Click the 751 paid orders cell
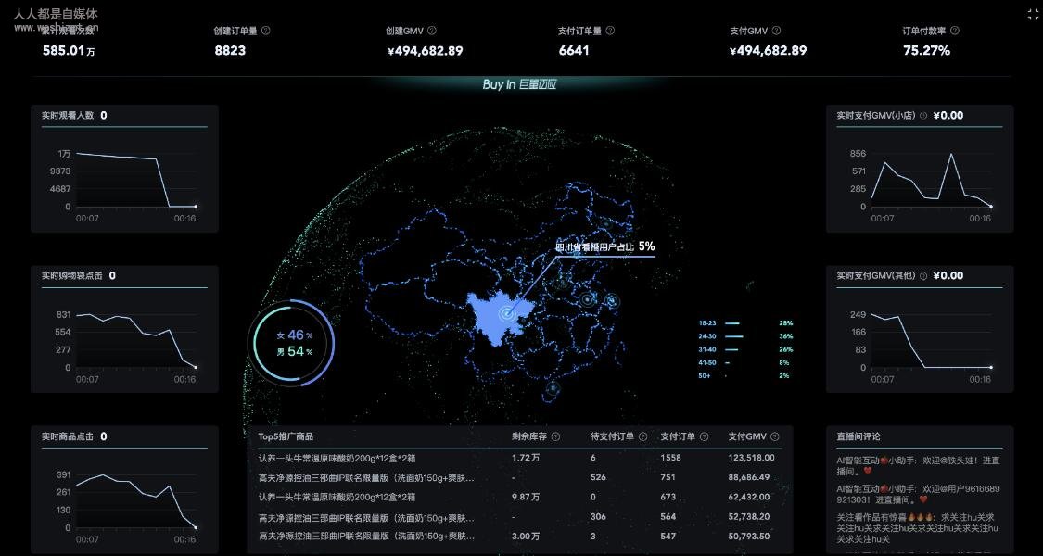The image size is (1043, 556). (668, 477)
